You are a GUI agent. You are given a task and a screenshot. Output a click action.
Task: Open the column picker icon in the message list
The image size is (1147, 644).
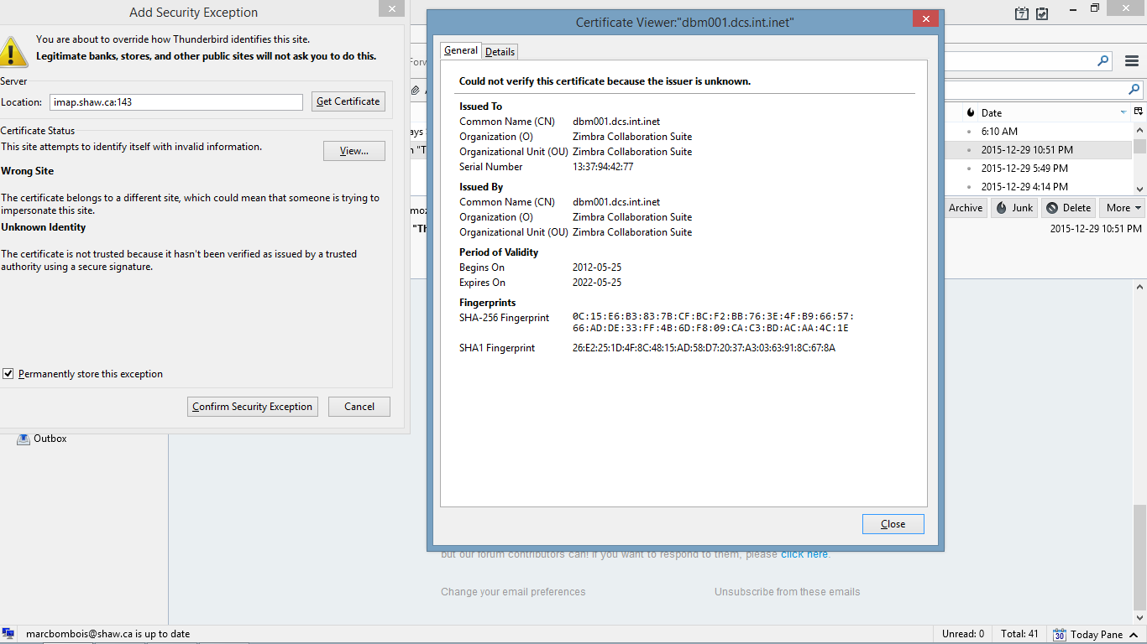[x=1139, y=112]
